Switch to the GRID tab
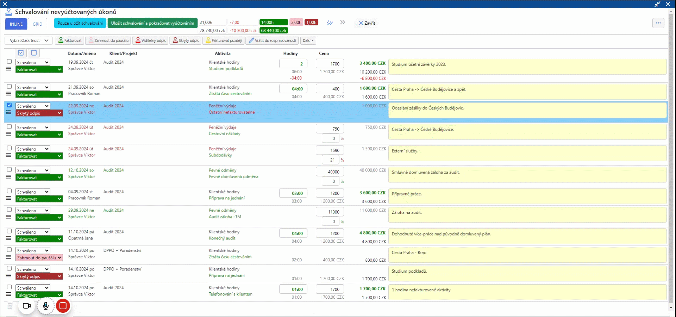676x317 pixels. 37,24
